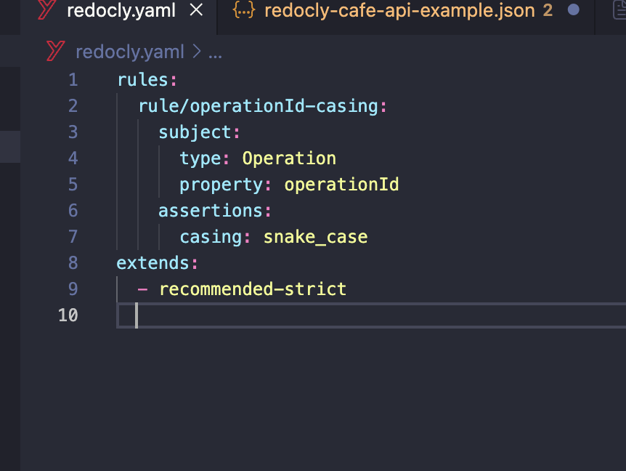Click line number 1 in the gutter

73,80
